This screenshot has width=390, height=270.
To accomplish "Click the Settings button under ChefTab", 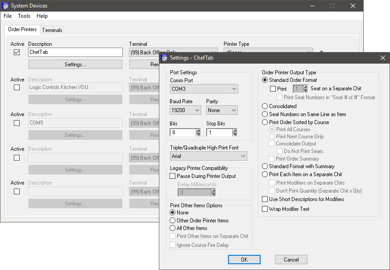I will pyautogui.click(x=75, y=64).
